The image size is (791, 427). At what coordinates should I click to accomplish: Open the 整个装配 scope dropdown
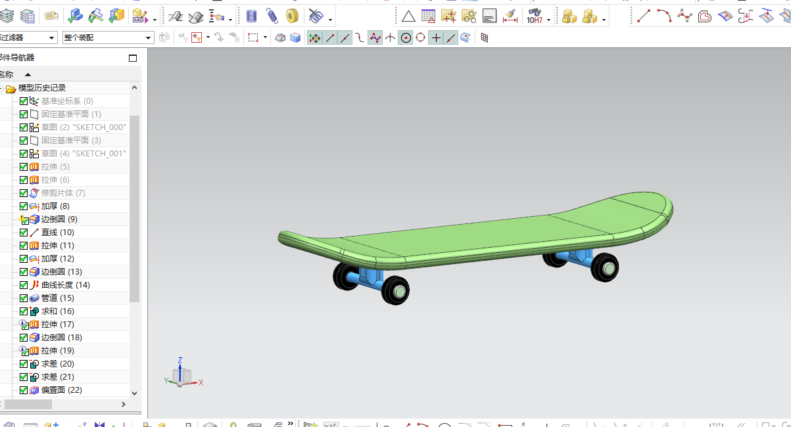[108, 38]
